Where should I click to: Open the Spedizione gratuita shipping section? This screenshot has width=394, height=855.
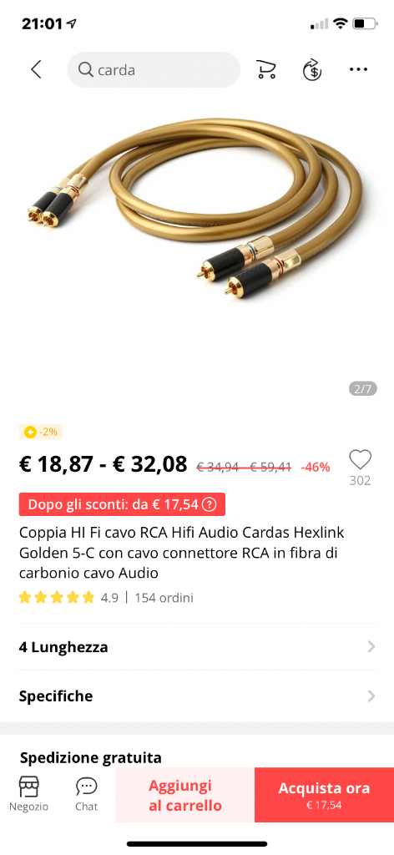tap(90, 758)
